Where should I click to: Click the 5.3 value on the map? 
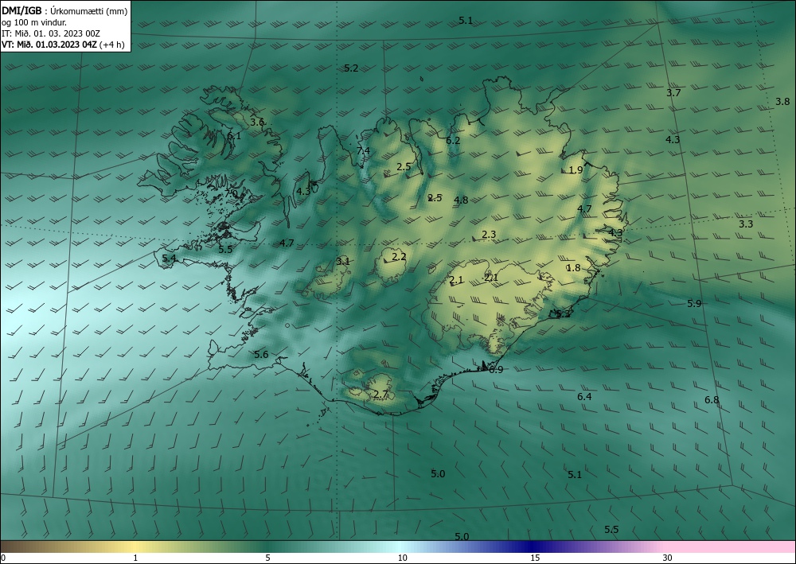563,314
